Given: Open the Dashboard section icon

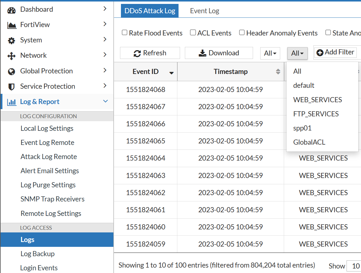Looking at the screenshot, I should tap(11, 9).
